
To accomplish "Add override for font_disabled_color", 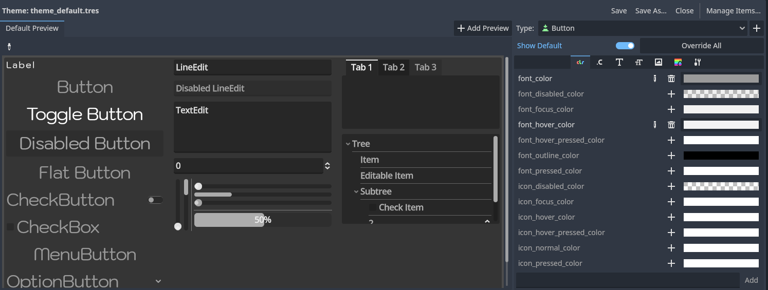I will [x=671, y=94].
